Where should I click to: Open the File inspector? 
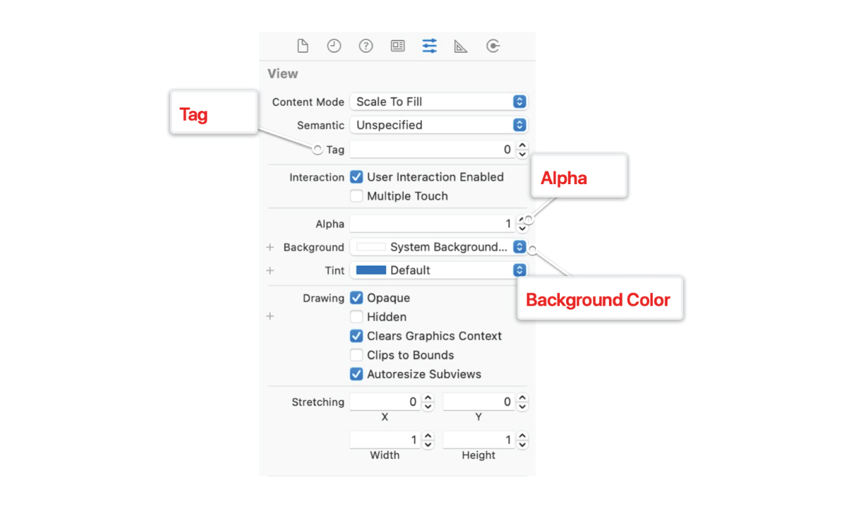(302, 46)
